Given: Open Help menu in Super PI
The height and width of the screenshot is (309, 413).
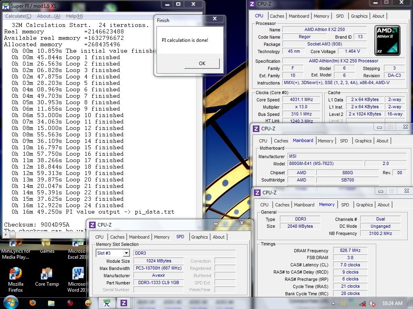Looking at the screenshot, I should coord(75,16).
